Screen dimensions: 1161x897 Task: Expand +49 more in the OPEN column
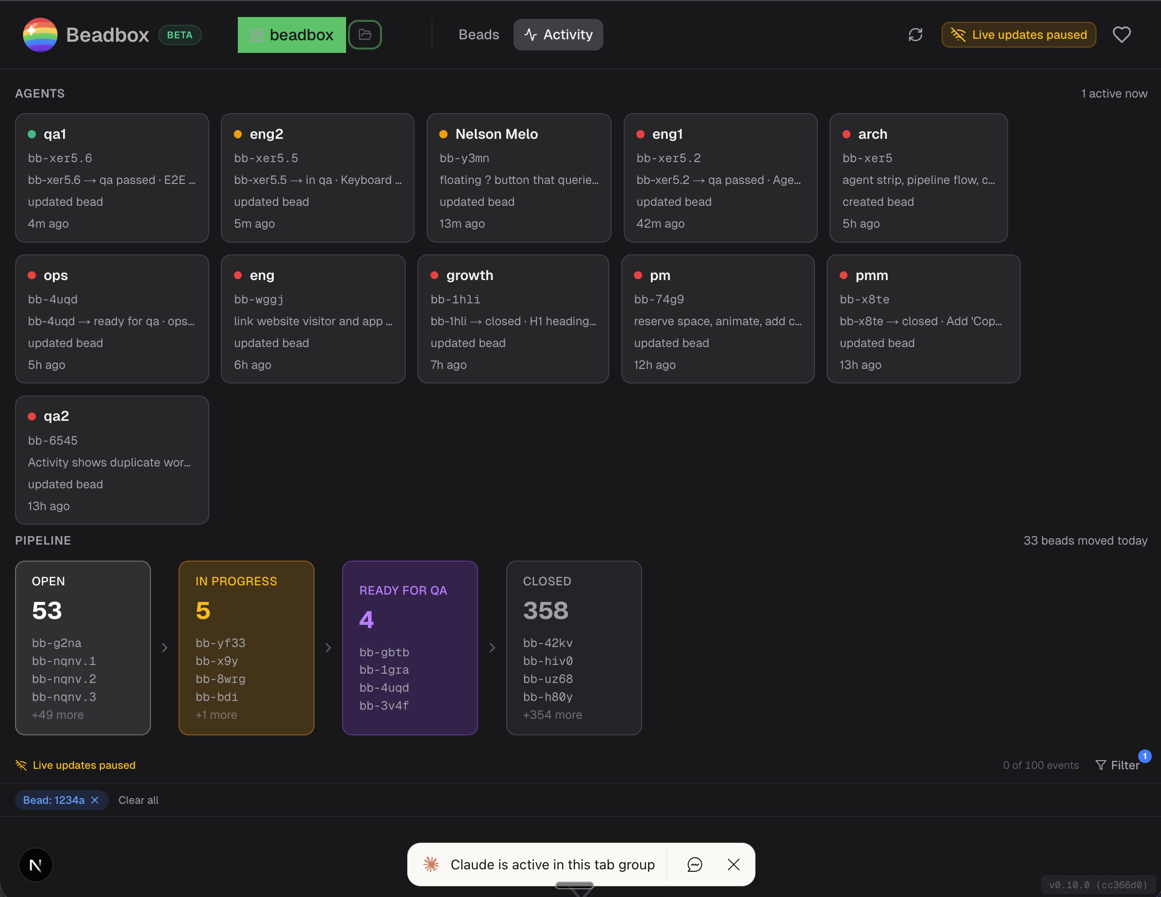point(58,714)
